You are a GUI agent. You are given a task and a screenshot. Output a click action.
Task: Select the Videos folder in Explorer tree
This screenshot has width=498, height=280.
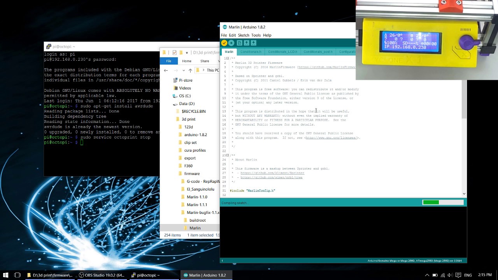point(185,88)
